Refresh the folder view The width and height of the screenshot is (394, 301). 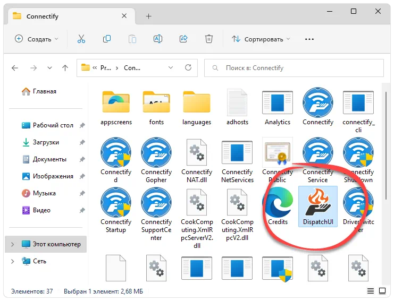click(x=188, y=67)
